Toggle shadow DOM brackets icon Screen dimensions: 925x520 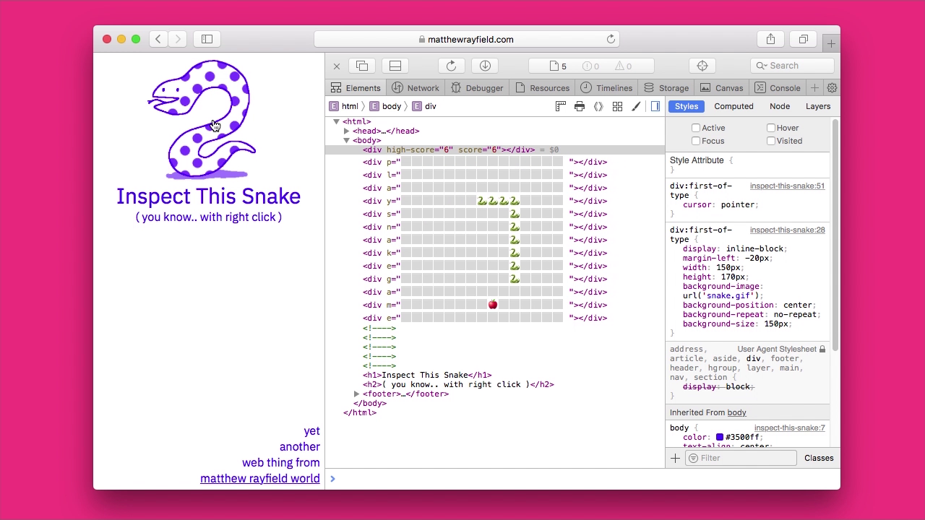598,106
